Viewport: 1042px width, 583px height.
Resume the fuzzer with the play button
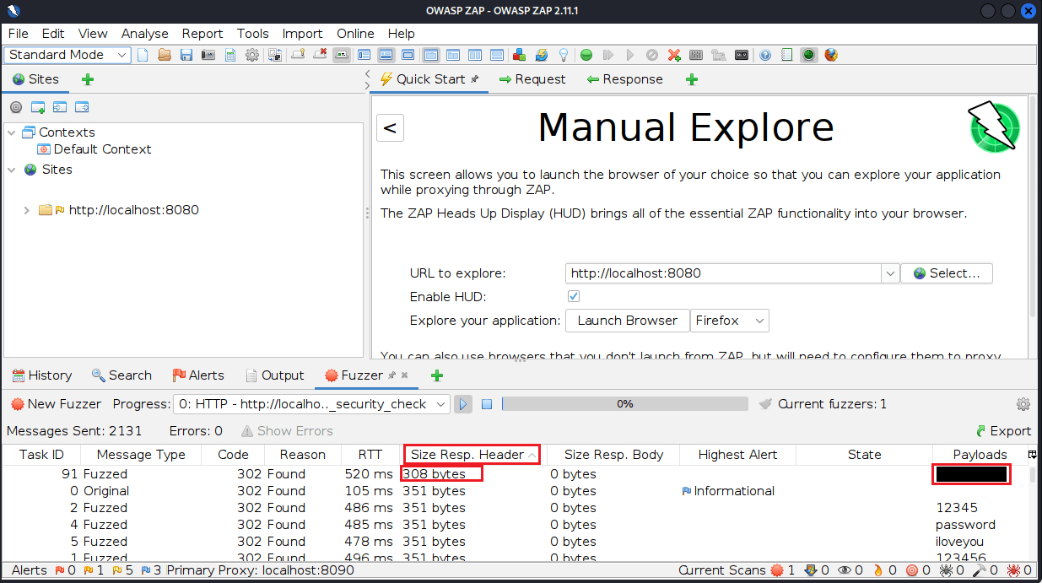[x=463, y=404]
